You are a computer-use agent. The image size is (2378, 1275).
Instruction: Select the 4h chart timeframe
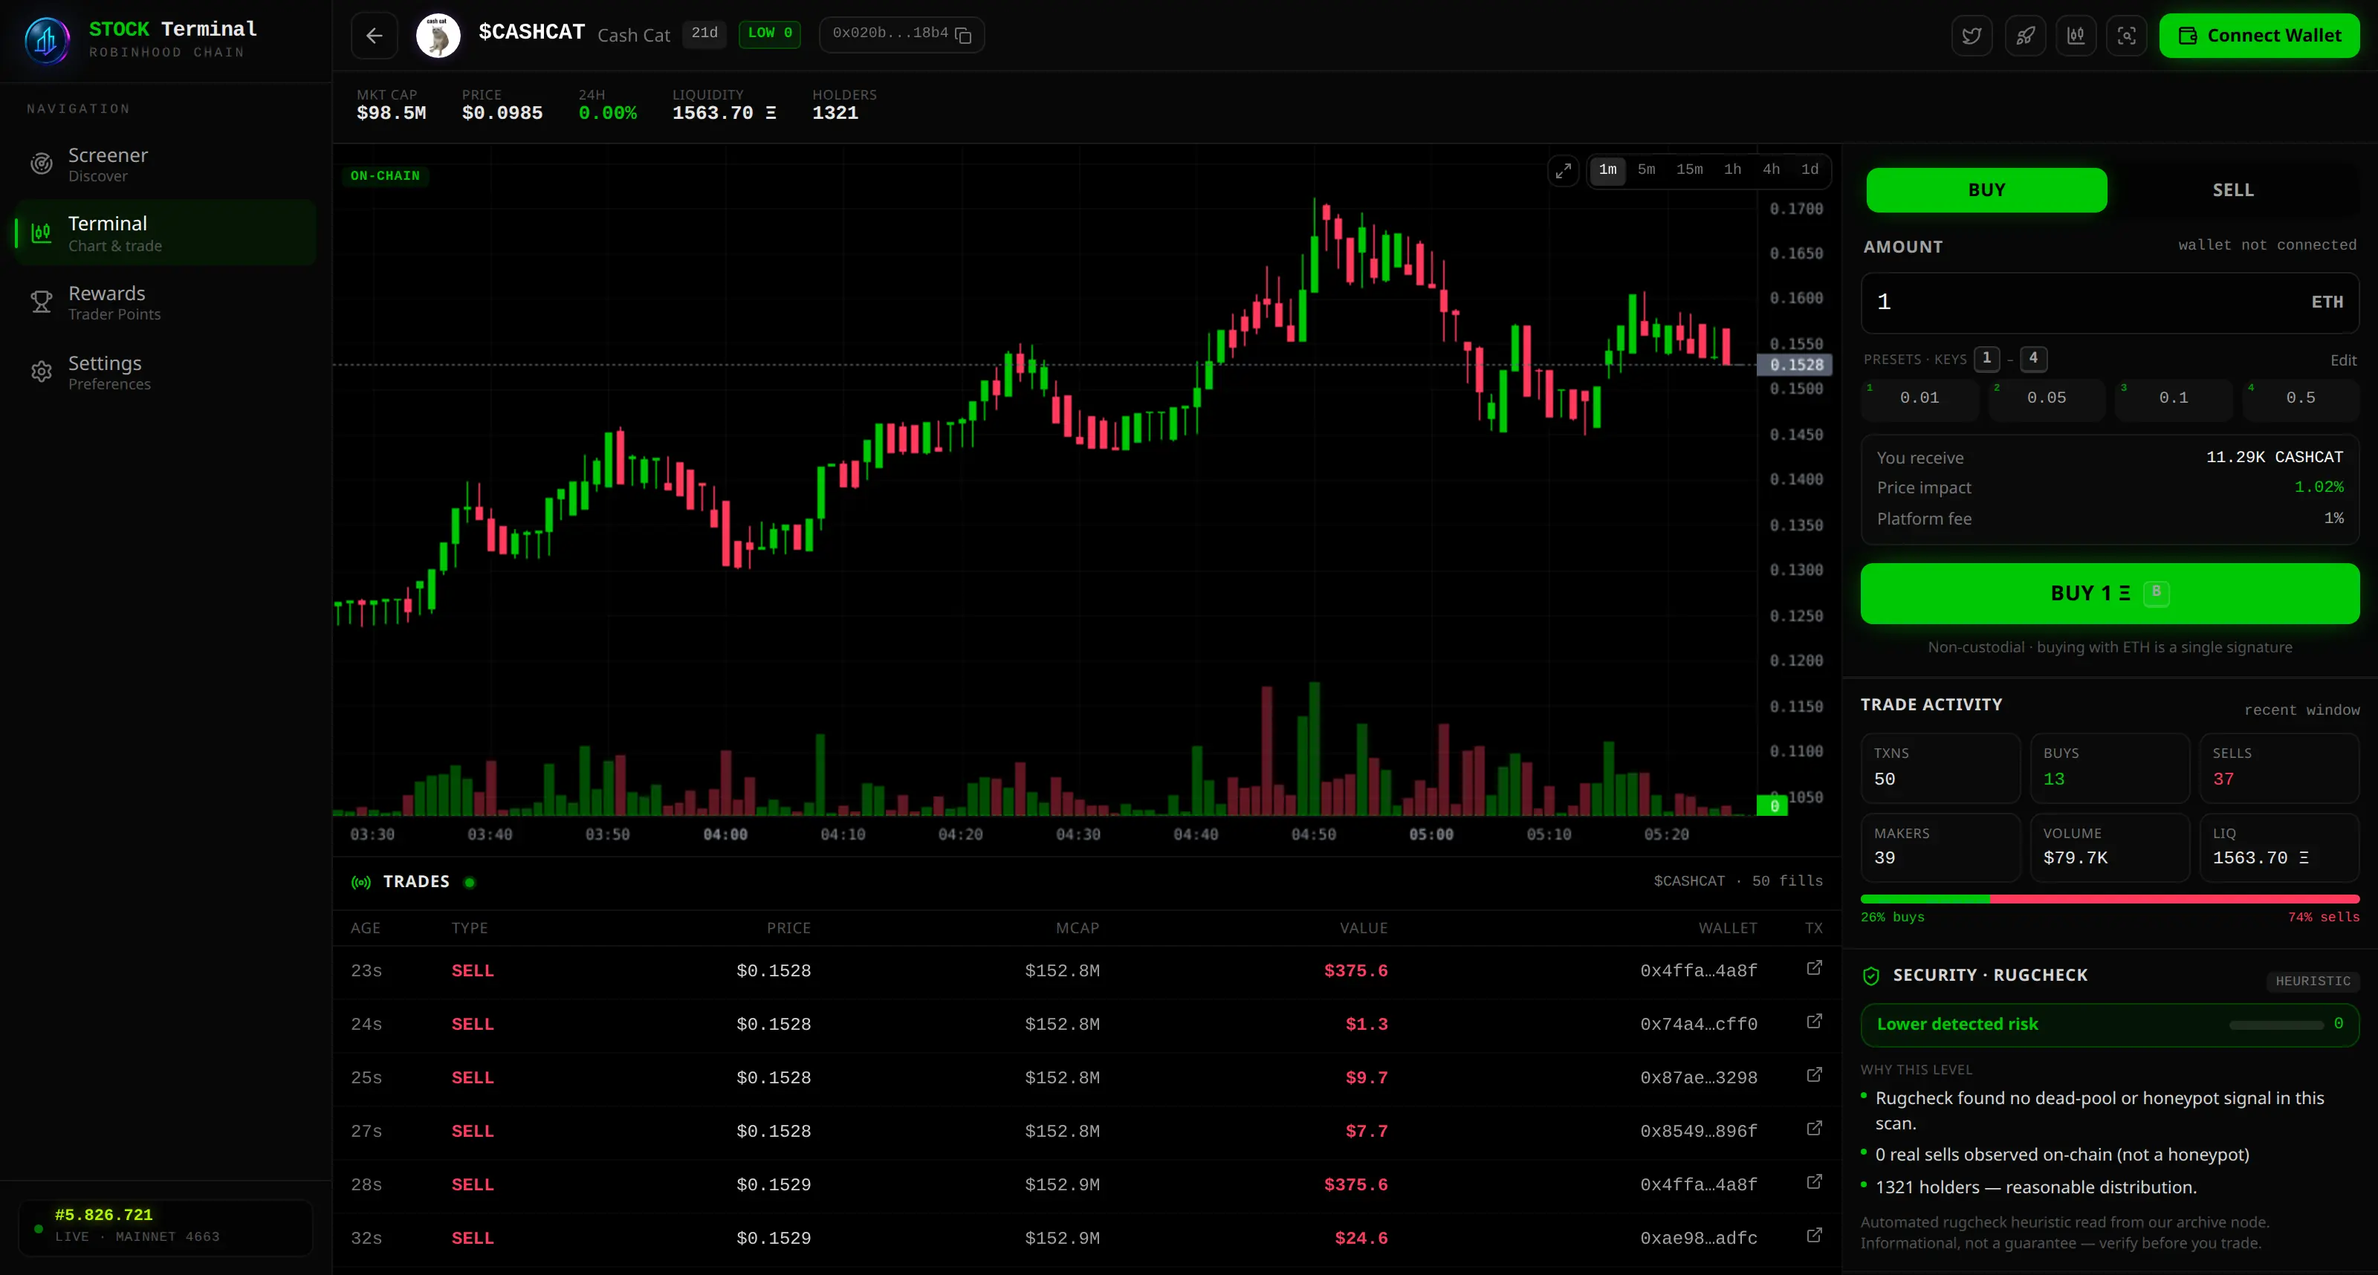pyautogui.click(x=1771, y=170)
